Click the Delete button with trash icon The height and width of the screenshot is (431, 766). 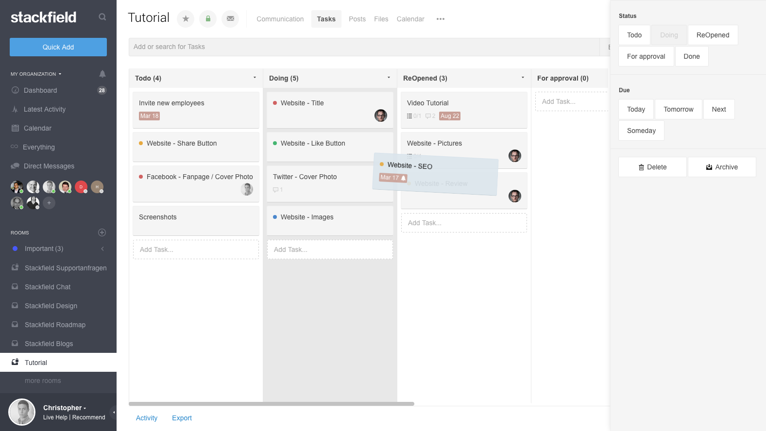tap(652, 167)
